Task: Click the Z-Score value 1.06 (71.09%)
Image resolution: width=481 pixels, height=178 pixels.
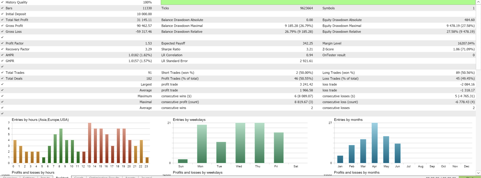Action: tap(464, 49)
